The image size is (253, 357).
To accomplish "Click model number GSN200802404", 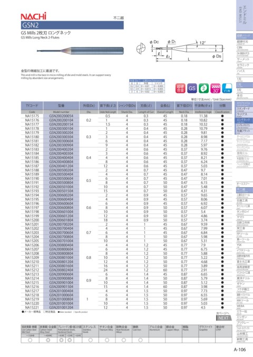I will coord(61,270).
